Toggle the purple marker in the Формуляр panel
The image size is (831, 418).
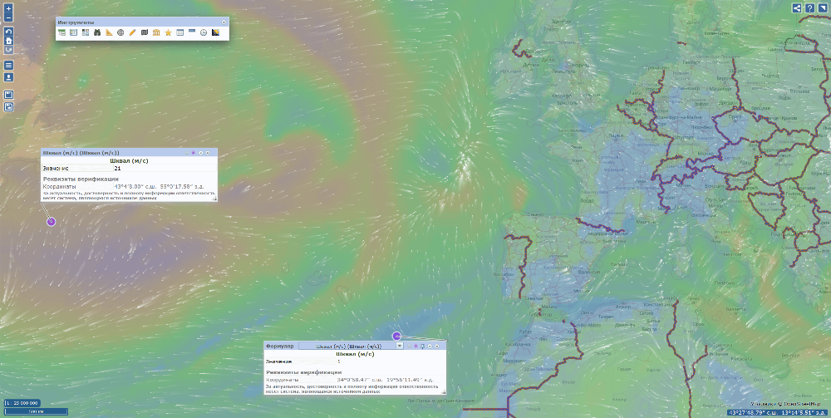click(x=415, y=345)
